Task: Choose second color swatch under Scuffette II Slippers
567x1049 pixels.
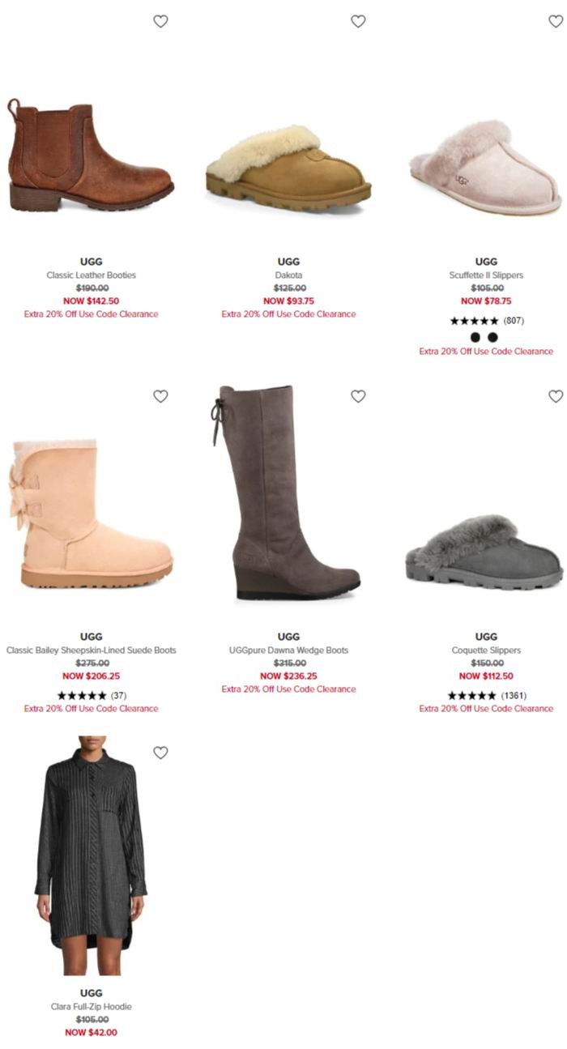Action: click(492, 337)
